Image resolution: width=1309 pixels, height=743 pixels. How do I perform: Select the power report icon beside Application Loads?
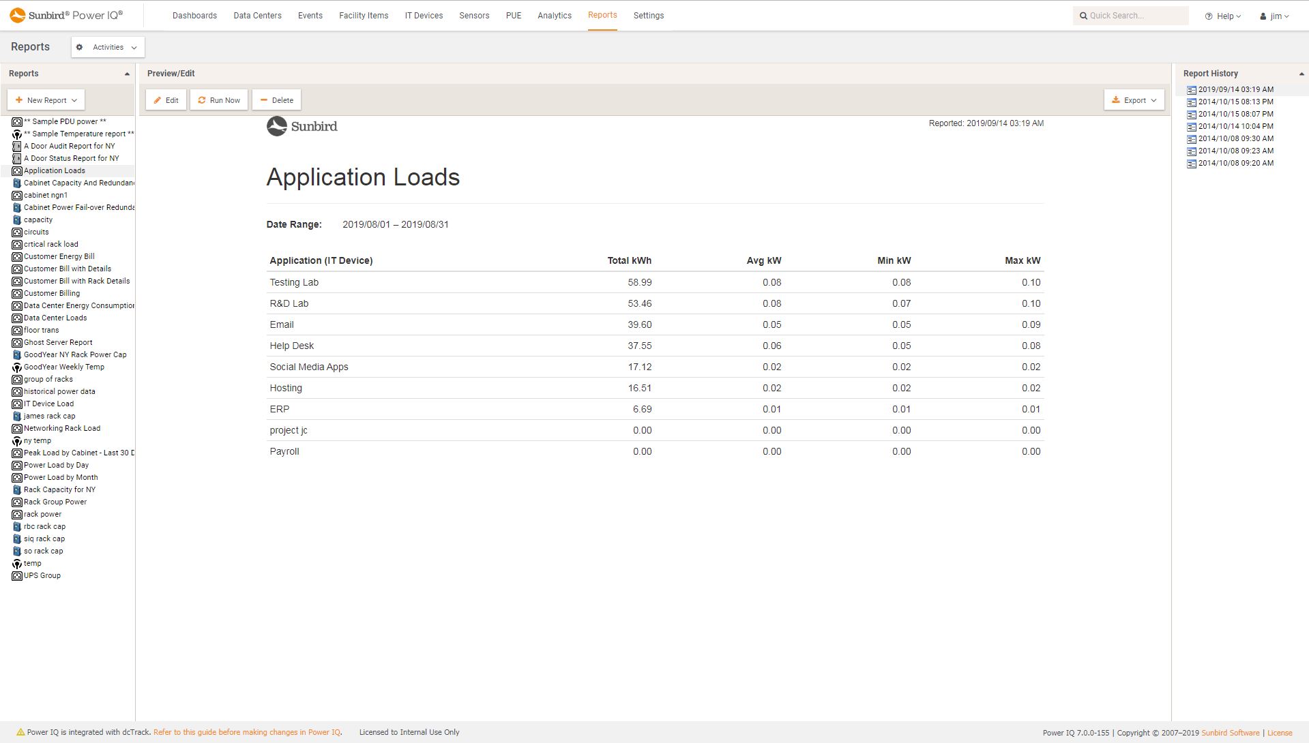click(18, 170)
